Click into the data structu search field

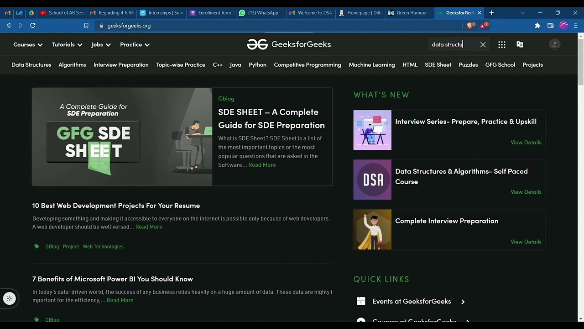point(453,44)
